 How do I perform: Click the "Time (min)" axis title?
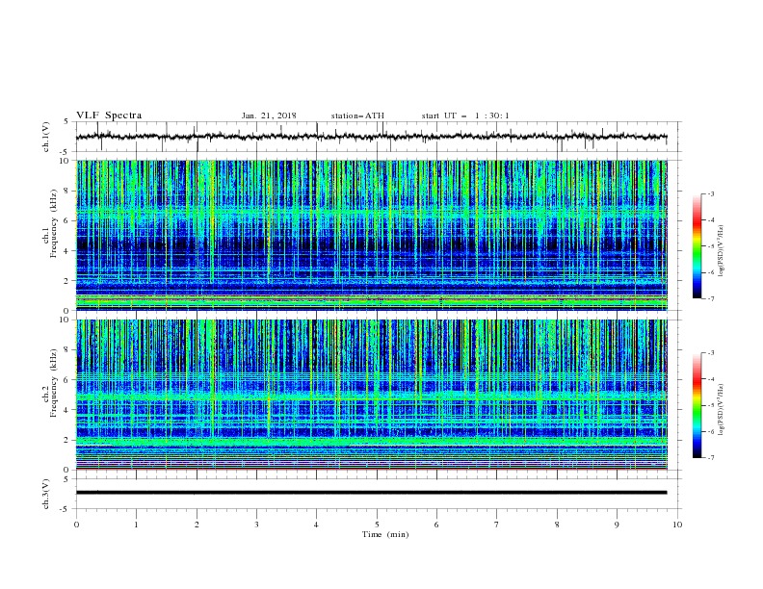[x=385, y=534]
